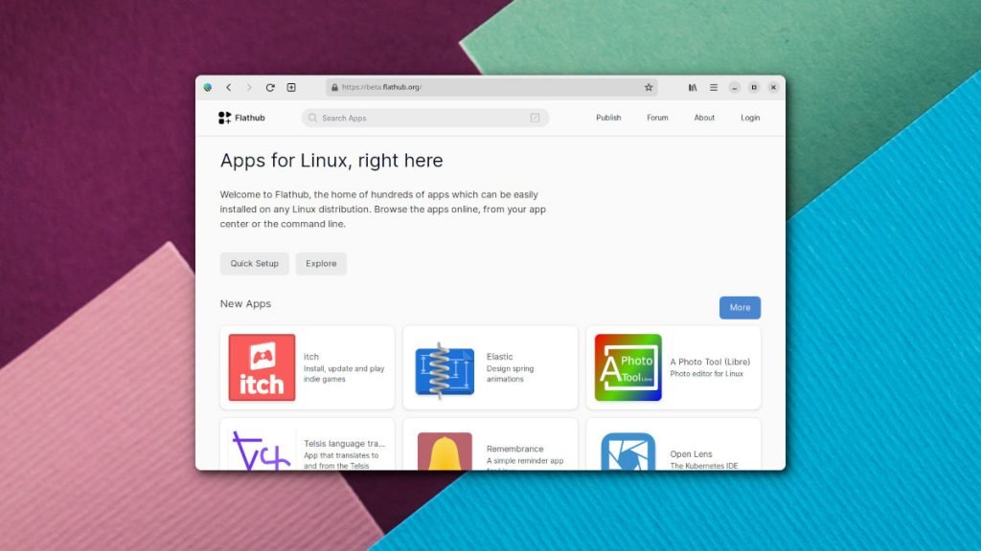Viewport: 981px width, 551px height.
Task: Click the More button for New Apps
Action: coord(740,307)
